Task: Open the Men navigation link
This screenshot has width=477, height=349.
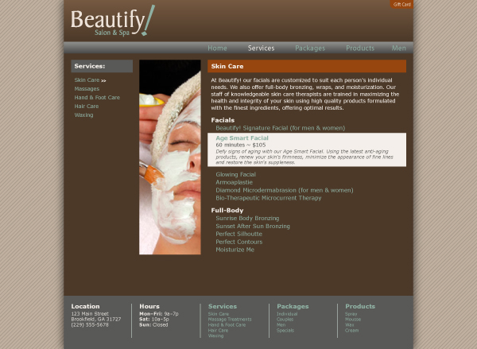Action: (398, 48)
